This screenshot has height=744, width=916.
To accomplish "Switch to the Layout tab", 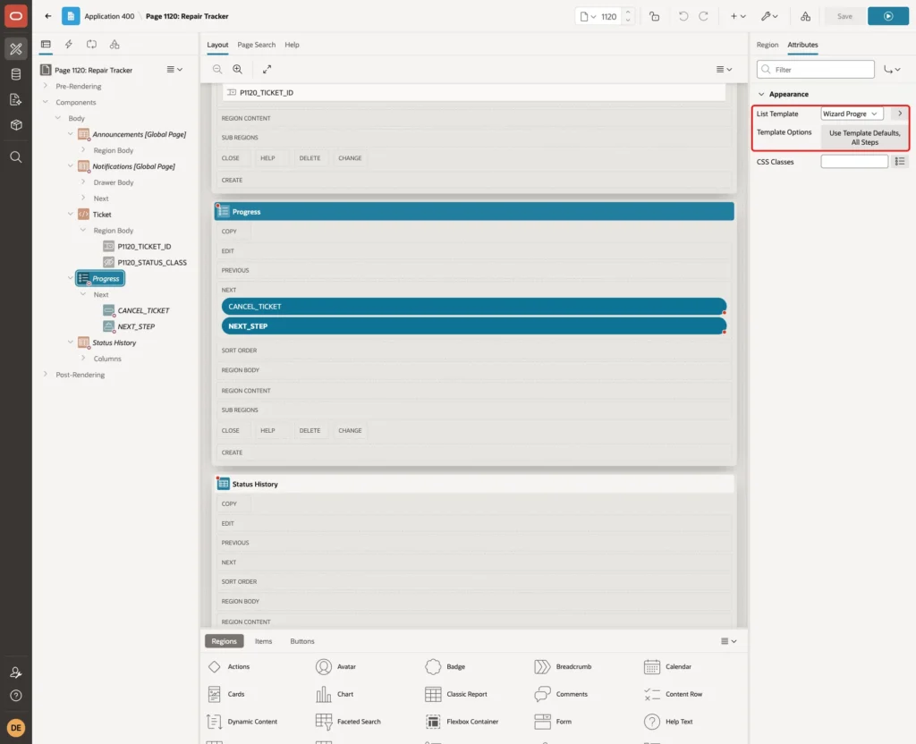I will coord(217,45).
